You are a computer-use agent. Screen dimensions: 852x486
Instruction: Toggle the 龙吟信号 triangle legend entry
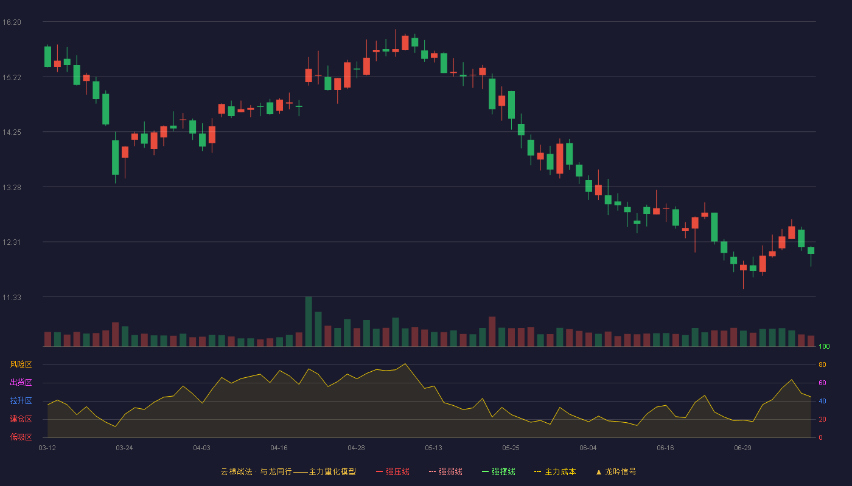pyautogui.click(x=616, y=471)
